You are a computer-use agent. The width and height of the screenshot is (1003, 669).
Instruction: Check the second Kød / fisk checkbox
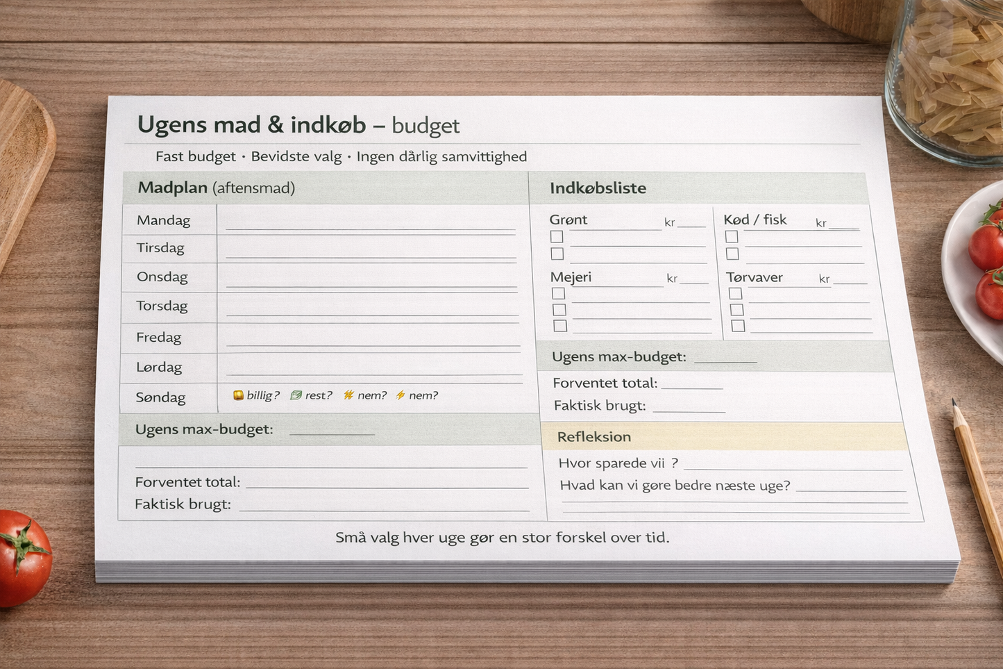(732, 254)
